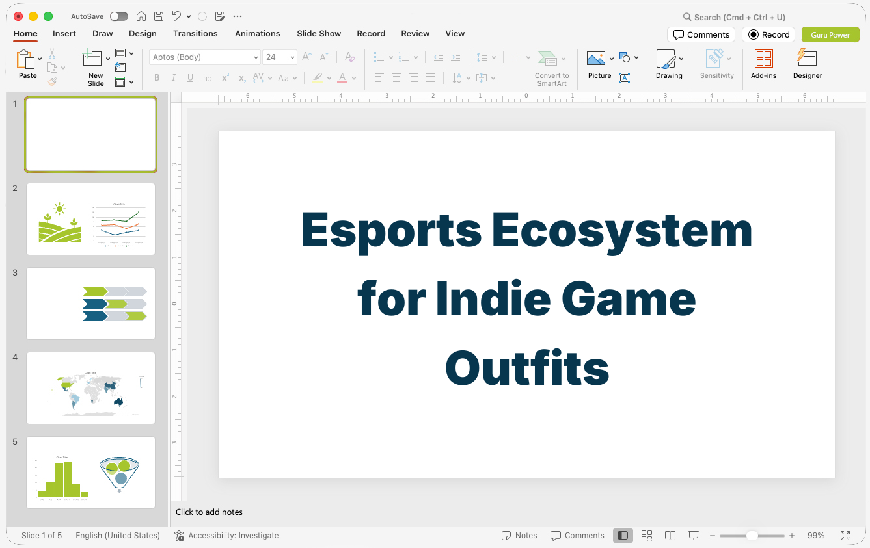Toggle Normal view button in status bar
This screenshot has width=870, height=548.
pos(623,535)
